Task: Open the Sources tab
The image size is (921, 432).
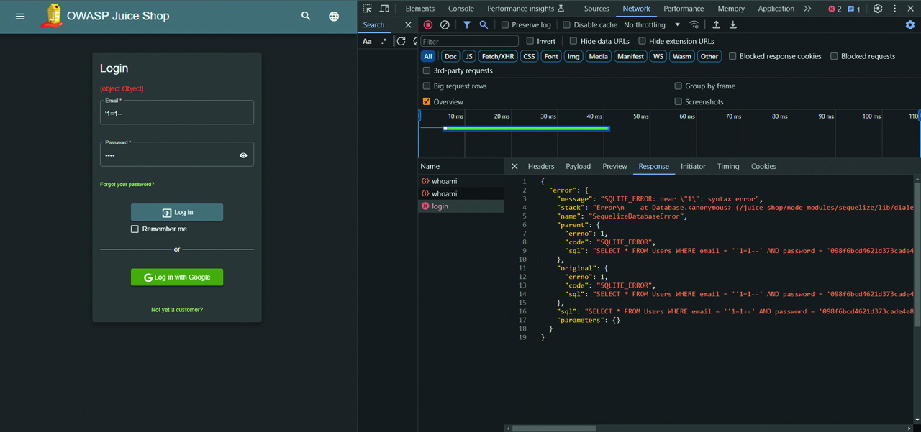Action: click(x=596, y=9)
